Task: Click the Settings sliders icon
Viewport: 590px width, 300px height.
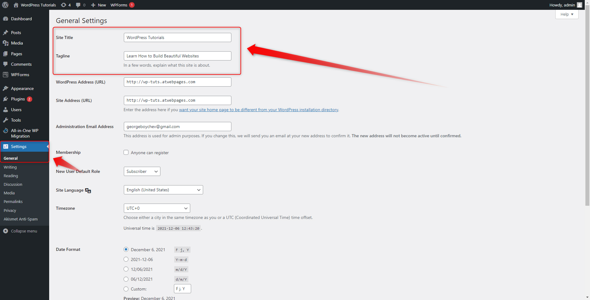Action: 6,146
